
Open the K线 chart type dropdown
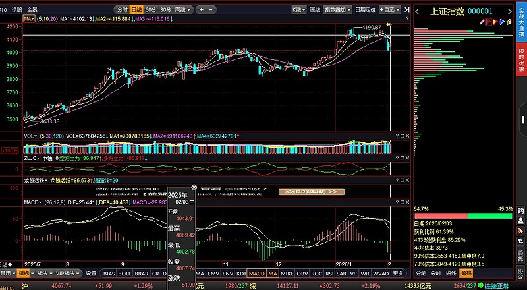click(298, 10)
